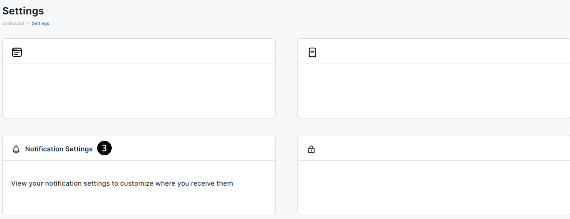Click blank header area of the receipt card
The height and width of the screenshot is (219, 570).
[441, 51]
